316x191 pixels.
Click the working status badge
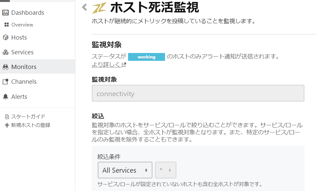[x=146, y=57]
